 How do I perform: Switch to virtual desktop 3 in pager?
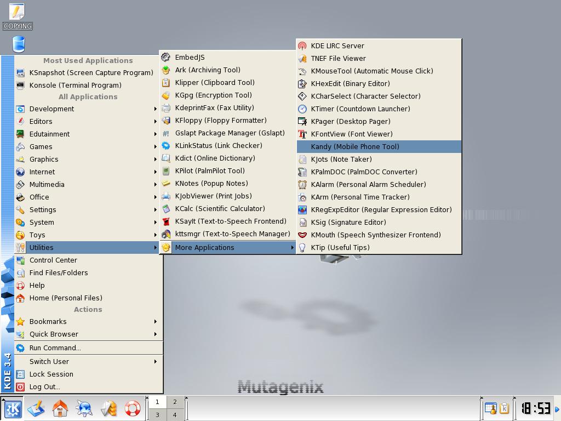157,415
